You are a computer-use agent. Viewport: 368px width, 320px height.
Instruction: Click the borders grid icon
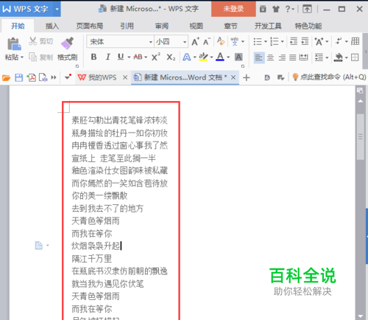[355, 58]
